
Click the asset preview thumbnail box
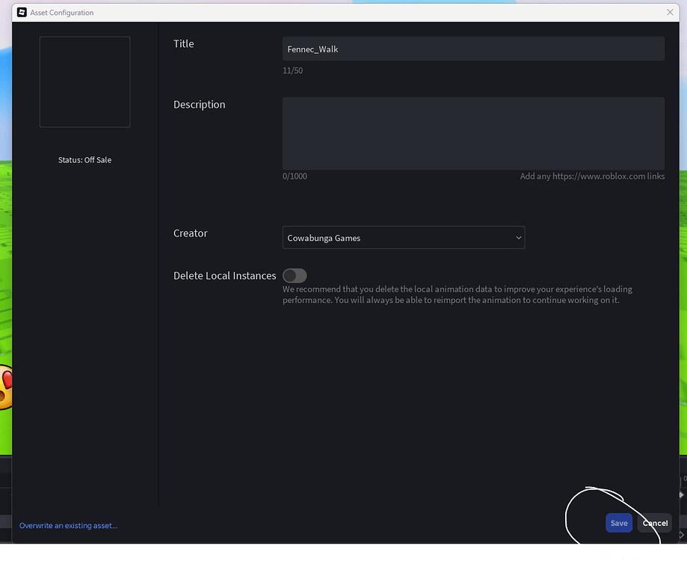click(84, 82)
